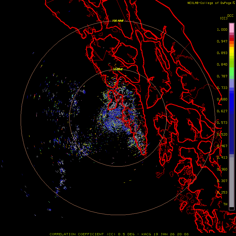Click the 0.627 color scale label
This screenshot has height=236, width=236.
pyautogui.click(x=222, y=111)
